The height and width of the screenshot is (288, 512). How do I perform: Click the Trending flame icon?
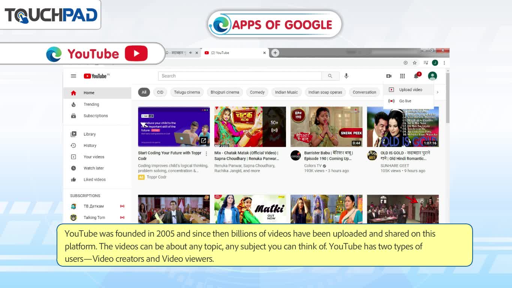[x=73, y=105]
